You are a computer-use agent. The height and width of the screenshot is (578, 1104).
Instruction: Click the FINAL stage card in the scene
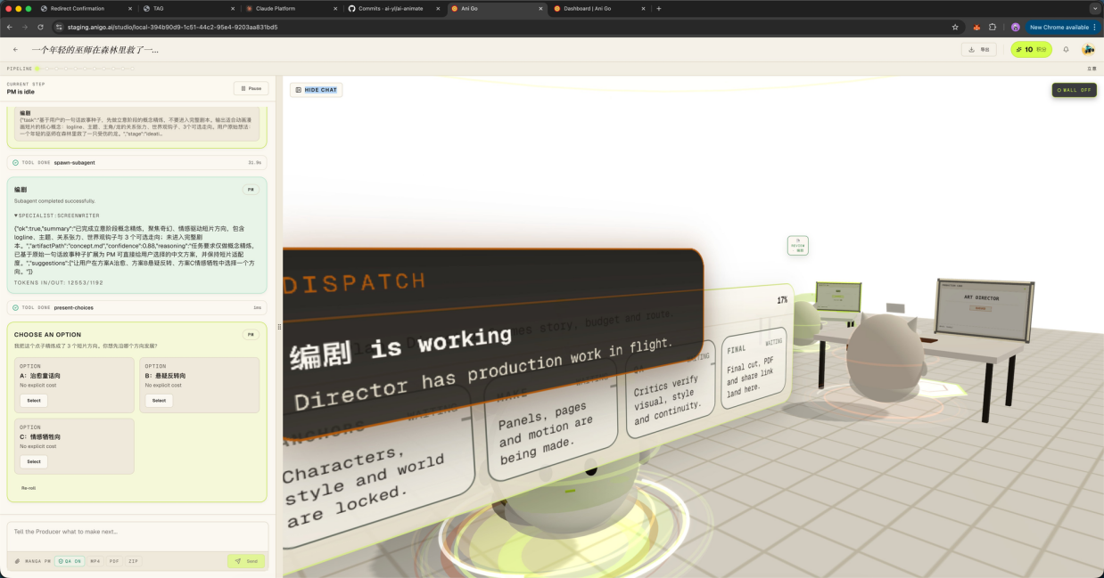754,367
